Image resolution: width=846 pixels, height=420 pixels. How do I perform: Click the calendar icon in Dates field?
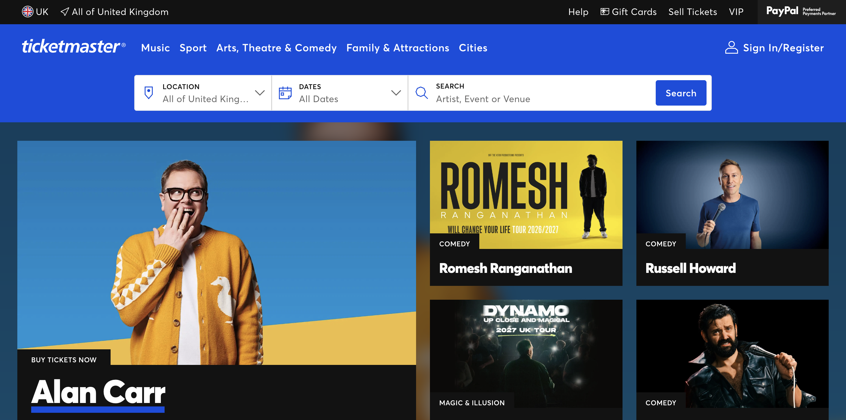(x=285, y=93)
